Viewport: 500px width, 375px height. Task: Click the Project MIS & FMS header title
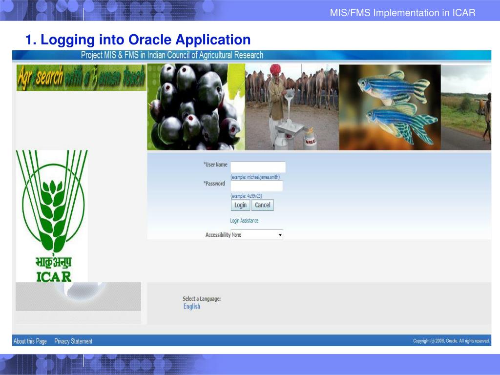click(x=172, y=55)
